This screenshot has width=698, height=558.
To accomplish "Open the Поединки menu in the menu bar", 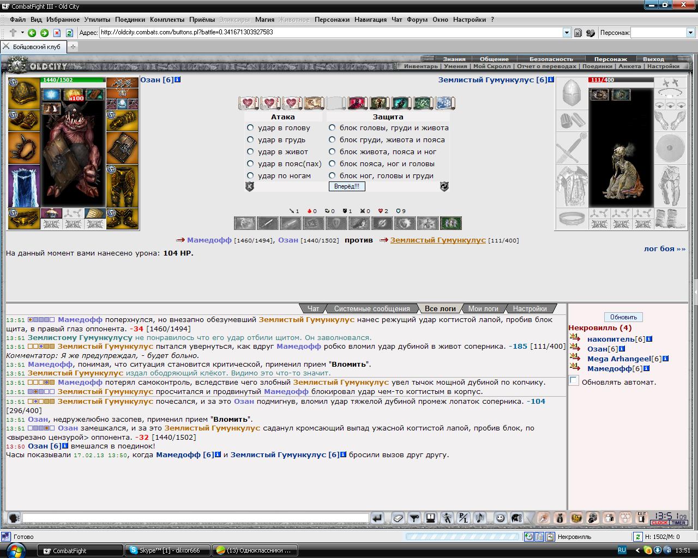I will (130, 20).
